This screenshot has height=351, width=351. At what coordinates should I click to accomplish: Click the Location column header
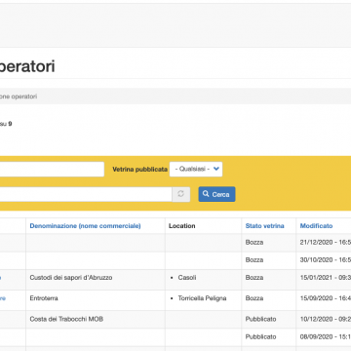182,226
